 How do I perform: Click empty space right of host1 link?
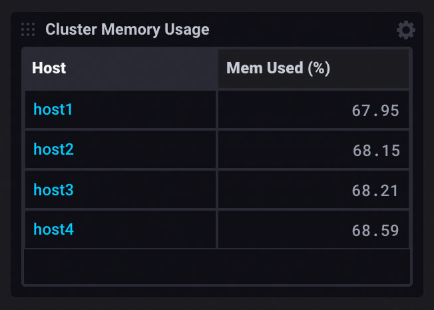[x=146, y=109]
